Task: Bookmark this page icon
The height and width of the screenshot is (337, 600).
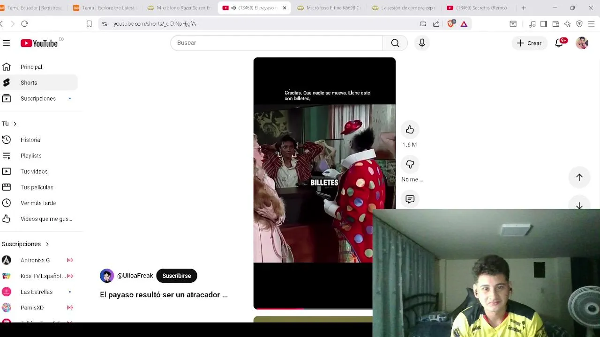Action: pos(89,24)
